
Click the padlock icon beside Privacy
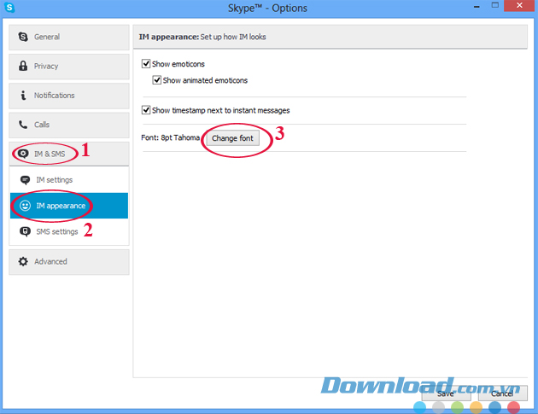[23, 66]
